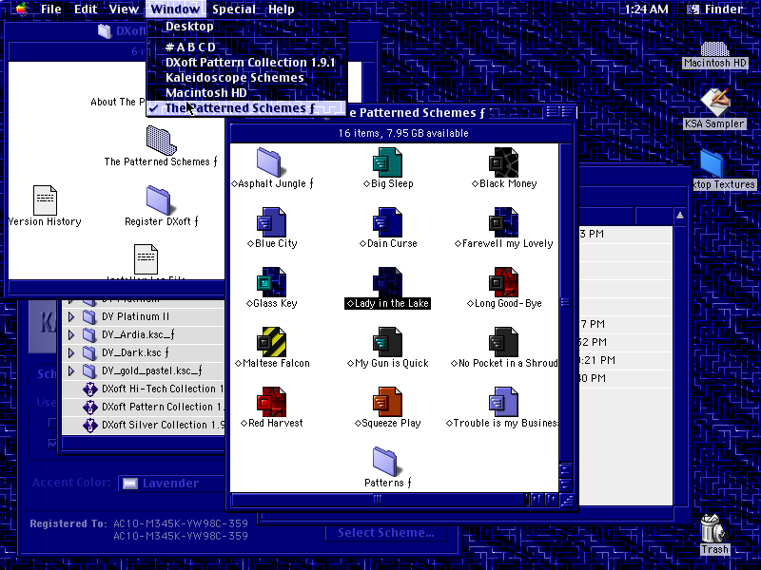761x570 pixels.
Task: Open the Special menu
Action: [x=234, y=9]
